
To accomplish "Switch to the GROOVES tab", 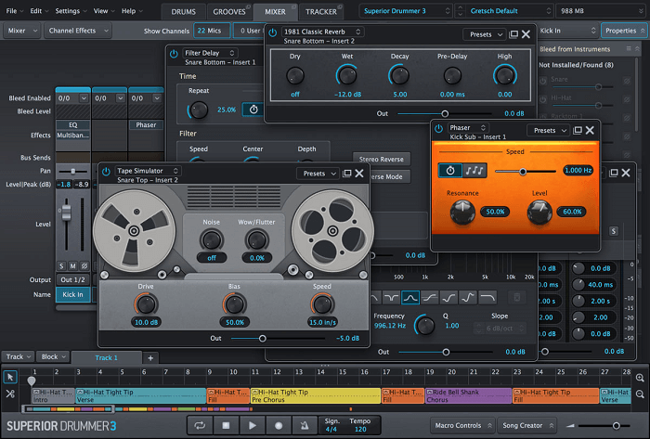I will point(229,11).
